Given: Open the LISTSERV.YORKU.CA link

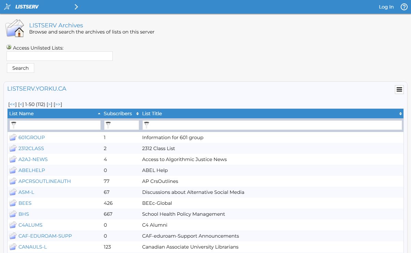Looking at the screenshot, I should pos(37,89).
